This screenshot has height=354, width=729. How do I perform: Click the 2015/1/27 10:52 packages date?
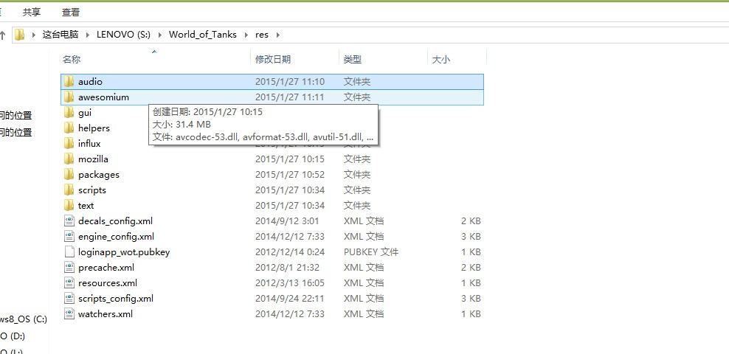point(290,175)
